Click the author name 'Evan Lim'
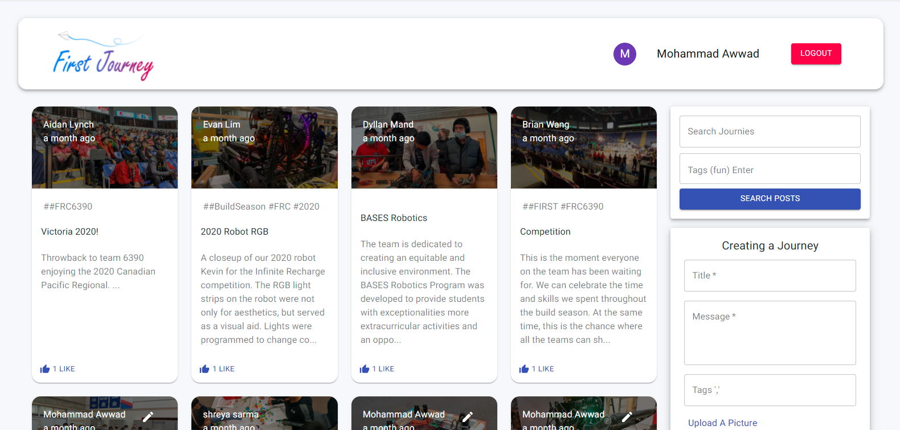This screenshot has width=900, height=430. point(222,125)
